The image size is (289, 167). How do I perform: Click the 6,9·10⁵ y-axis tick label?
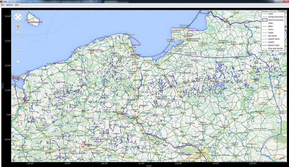pos(8,140)
